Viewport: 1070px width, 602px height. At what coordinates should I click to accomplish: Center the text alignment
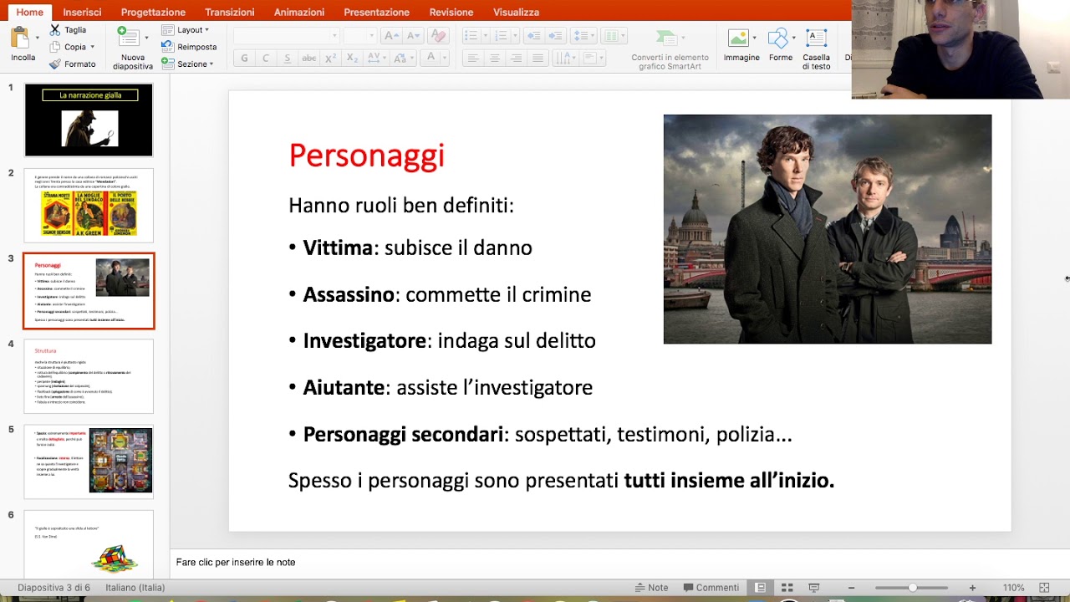coord(495,59)
